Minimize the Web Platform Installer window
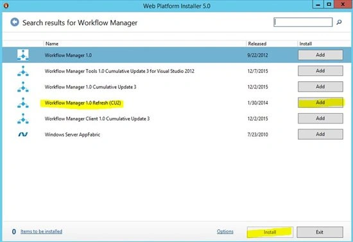 (x=318, y=4)
